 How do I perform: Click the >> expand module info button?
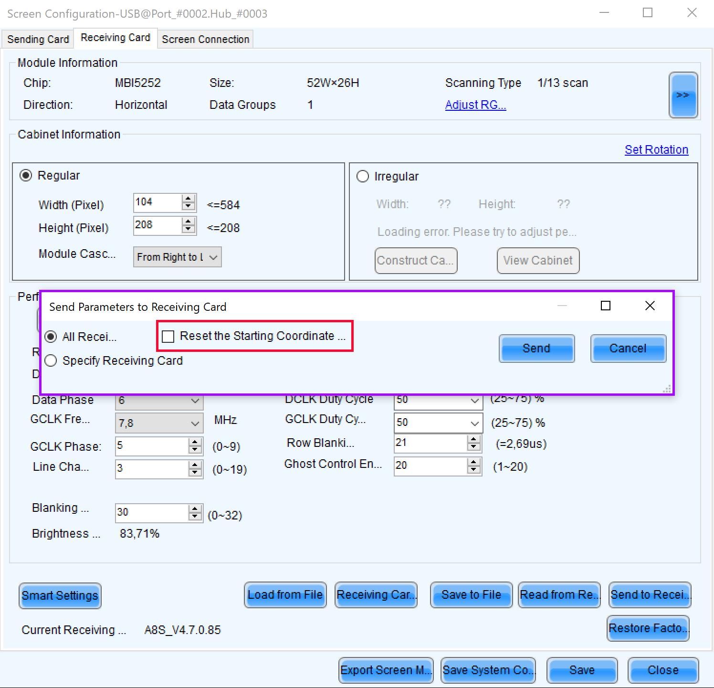[683, 95]
